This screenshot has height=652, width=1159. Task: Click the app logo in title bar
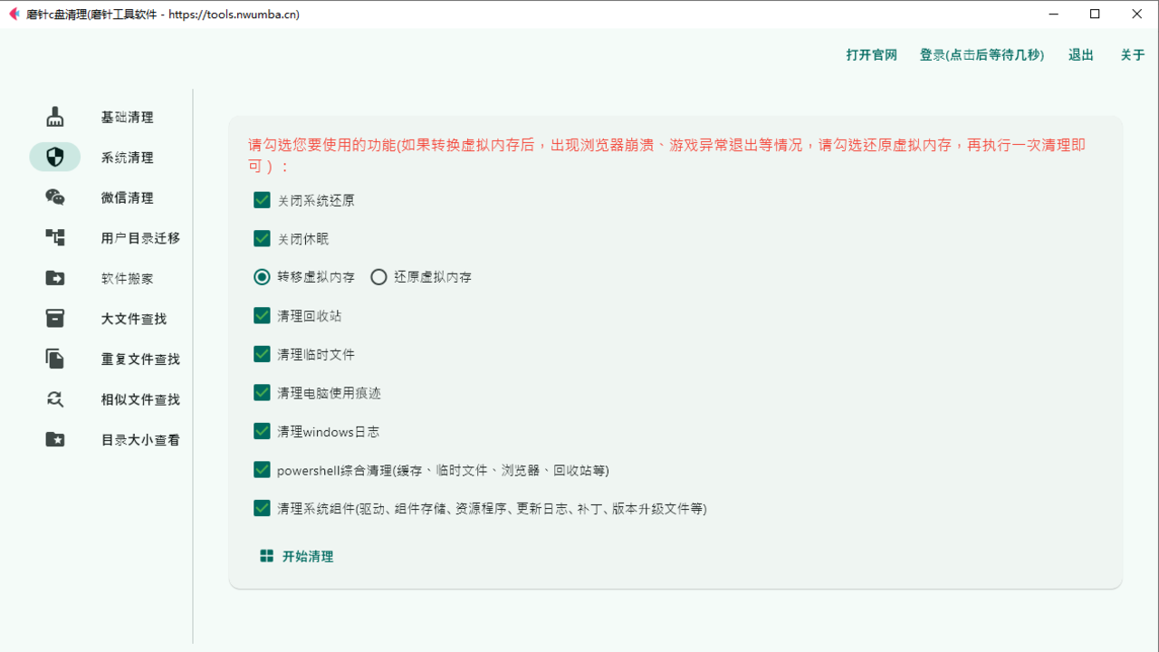[x=14, y=14]
